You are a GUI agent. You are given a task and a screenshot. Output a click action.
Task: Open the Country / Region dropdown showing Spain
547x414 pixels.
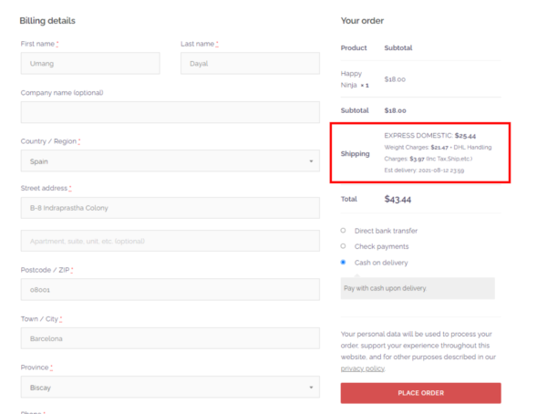[170, 161]
